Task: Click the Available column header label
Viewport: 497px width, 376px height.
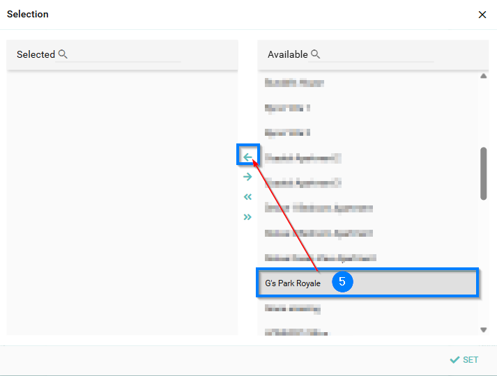Action: pyautogui.click(x=287, y=54)
